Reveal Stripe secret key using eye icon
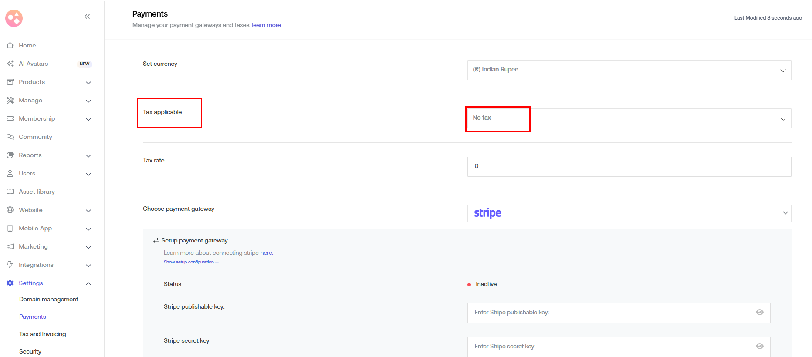 point(759,346)
